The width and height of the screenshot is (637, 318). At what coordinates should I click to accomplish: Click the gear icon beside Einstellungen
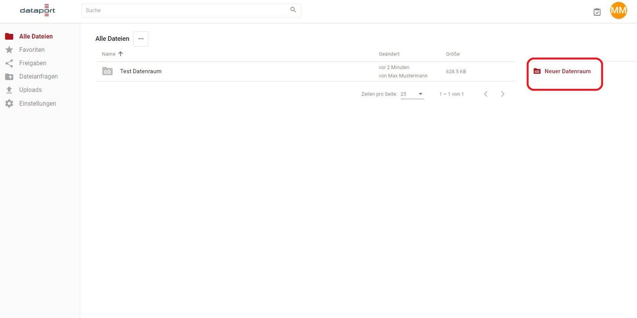pos(9,103)
